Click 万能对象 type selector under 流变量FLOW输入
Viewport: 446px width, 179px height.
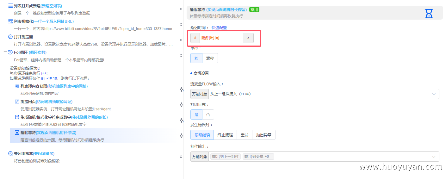(200, 94)
